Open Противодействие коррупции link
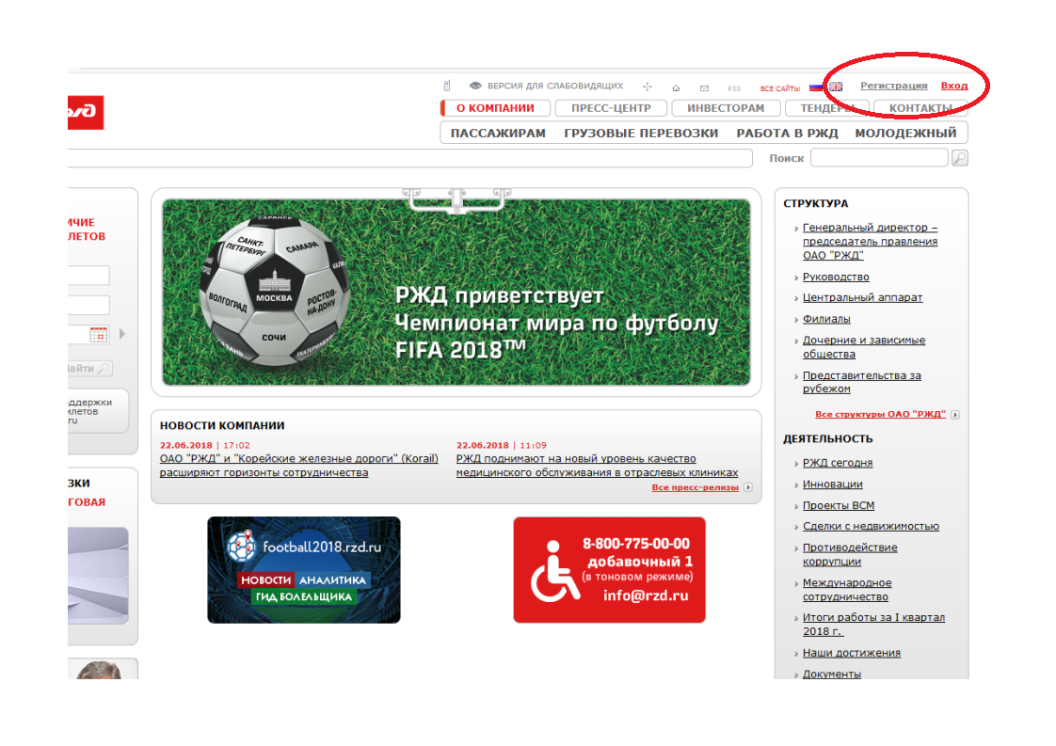The image size is (1056, 746). point(850,555)
